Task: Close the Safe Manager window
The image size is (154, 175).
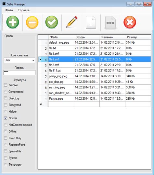Action: [148, 4]
